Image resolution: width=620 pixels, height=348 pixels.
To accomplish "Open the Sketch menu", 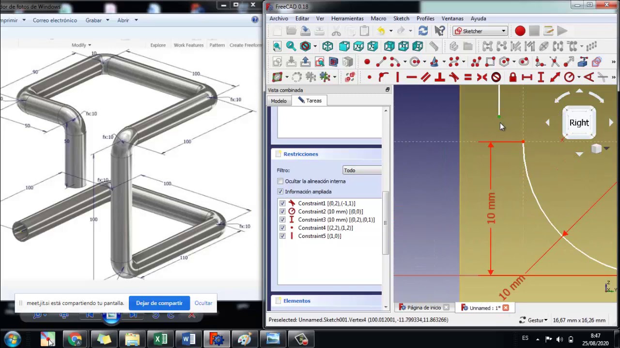I will [401, 18].
